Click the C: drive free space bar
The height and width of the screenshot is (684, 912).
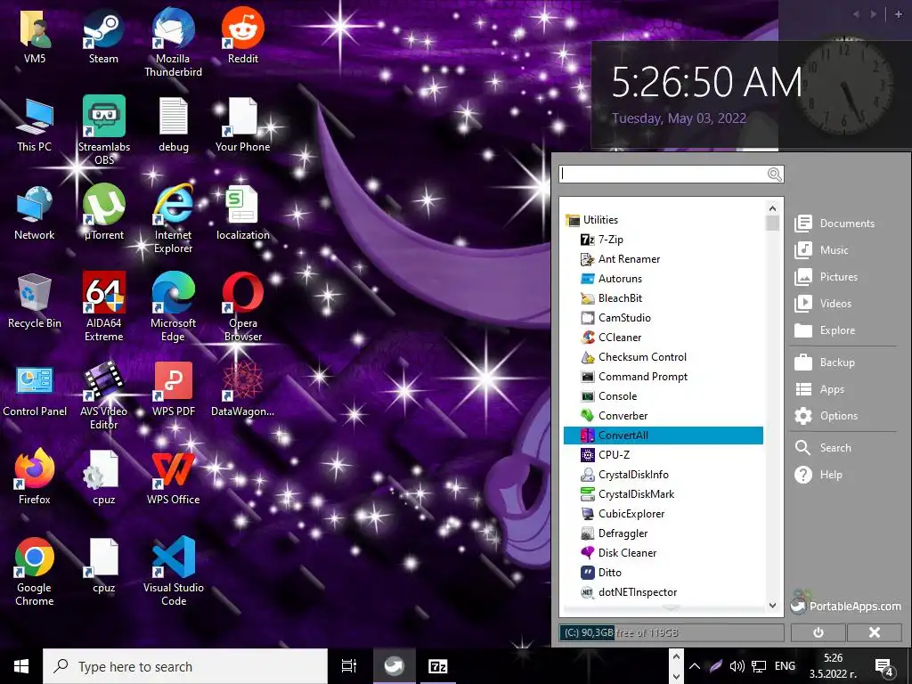[x=672, y=632]
